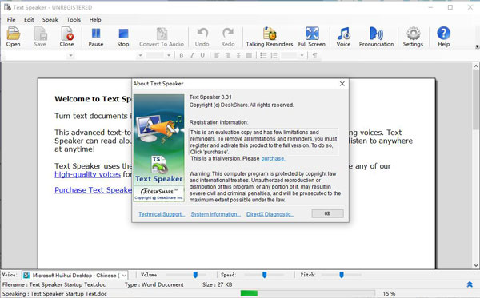The width and height of the screenshot is (480, 298).
Task: Open Settings from the toolbar
Action: point(413,37)
